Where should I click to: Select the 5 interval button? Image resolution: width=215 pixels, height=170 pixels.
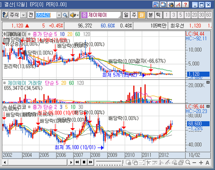181,15
